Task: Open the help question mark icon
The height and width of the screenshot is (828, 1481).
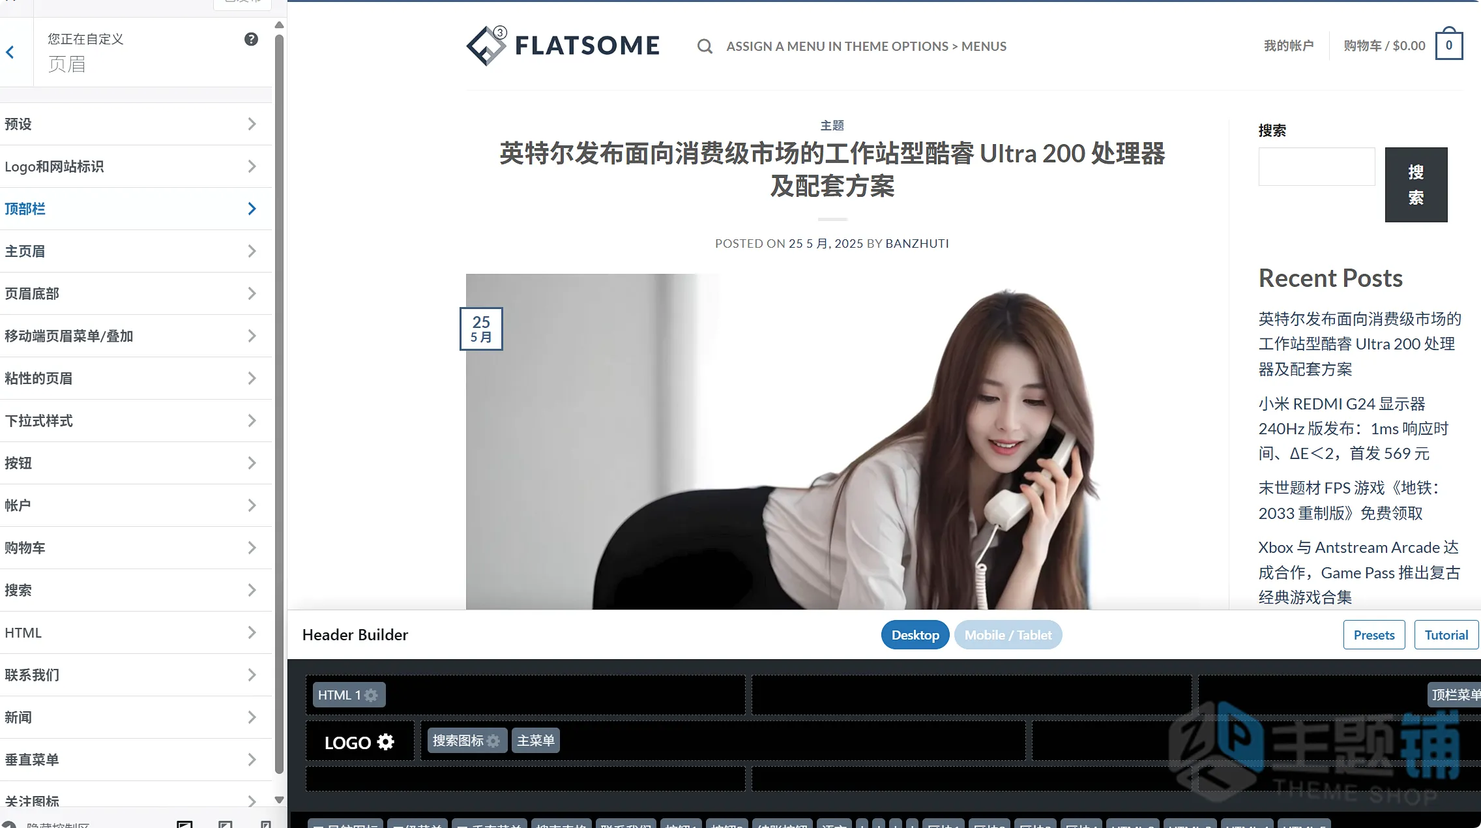Action: pyautogui.click(x=251, y=39)
